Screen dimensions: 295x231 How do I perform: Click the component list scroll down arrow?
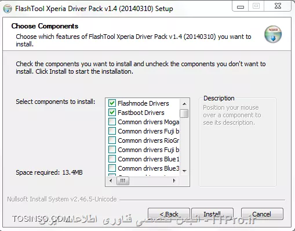tap(184, 171)
